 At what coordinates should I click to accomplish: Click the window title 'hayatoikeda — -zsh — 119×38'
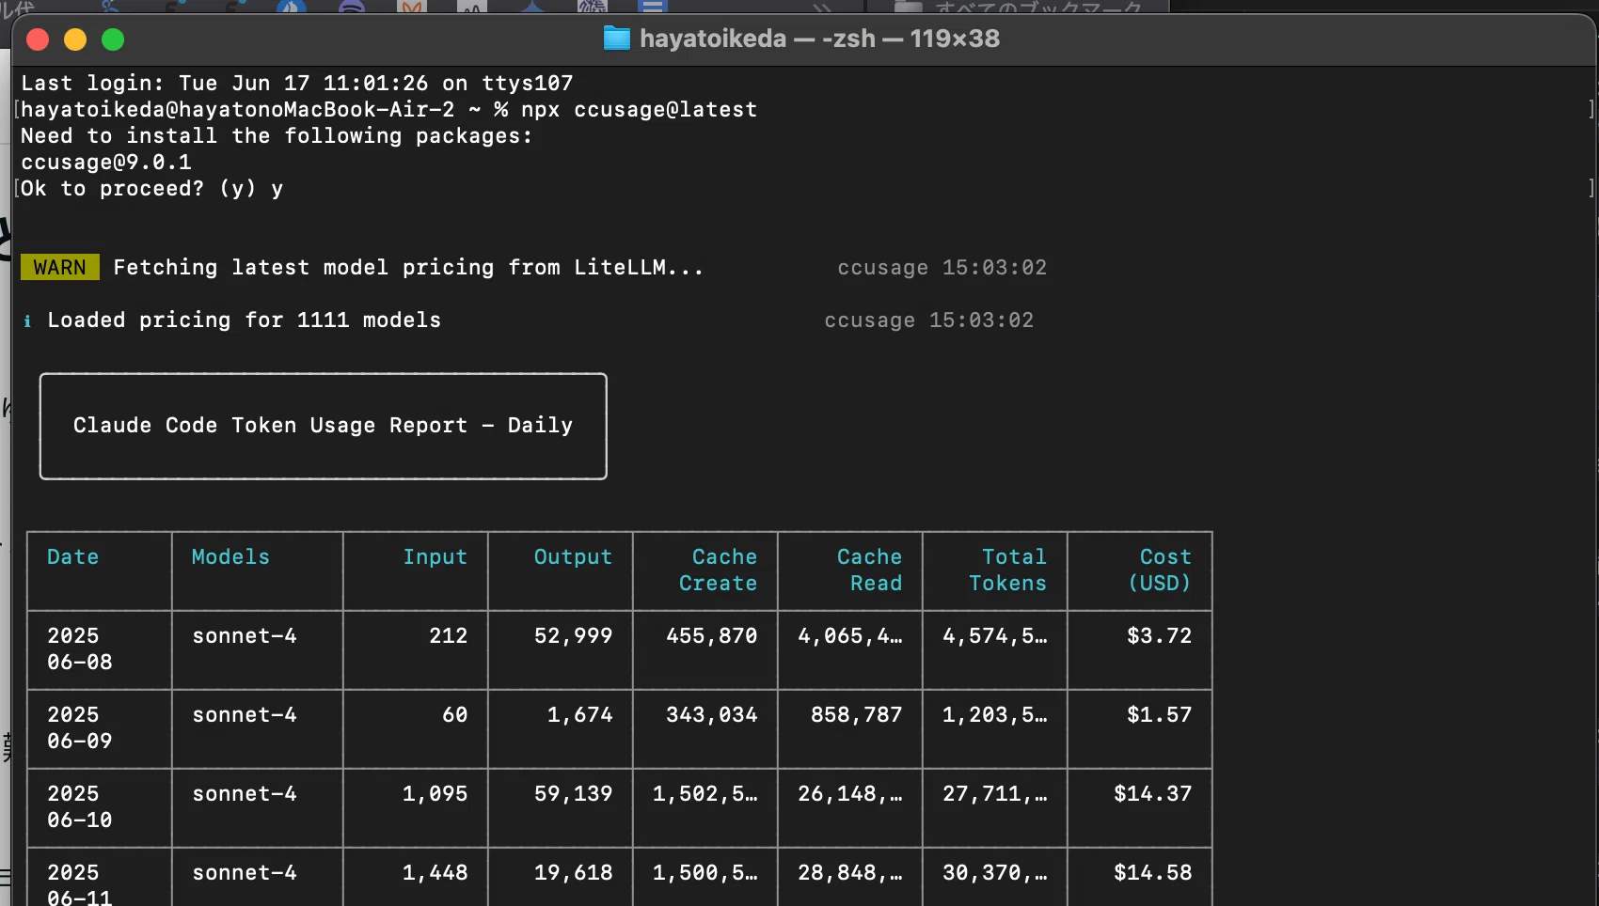(819, 39)
